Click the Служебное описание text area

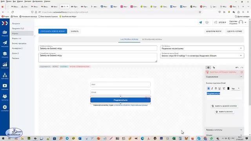pyautogui.click(x=98, y=58)
